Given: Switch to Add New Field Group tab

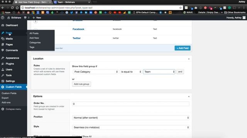Looking at the screenshot, I should (32, 2).
